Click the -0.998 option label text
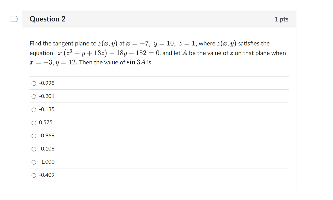Viewport: 333px width, 200px height. [x=47, y=83]
